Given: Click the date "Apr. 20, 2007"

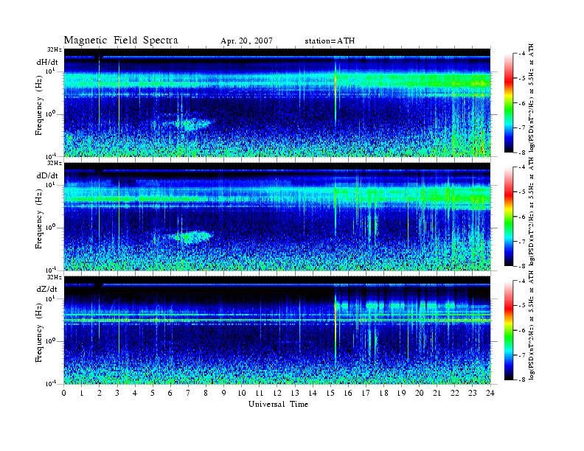Looking at the screenshot, I should (246, 41).
